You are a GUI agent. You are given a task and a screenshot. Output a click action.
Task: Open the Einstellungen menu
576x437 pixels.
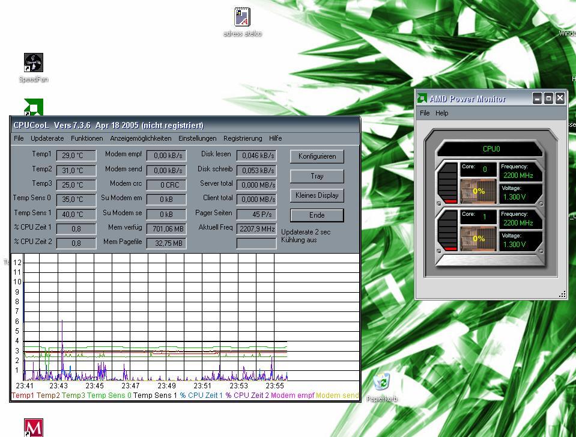(197, 138)
